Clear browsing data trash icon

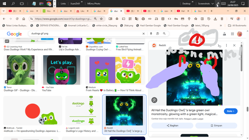(222, 19)
